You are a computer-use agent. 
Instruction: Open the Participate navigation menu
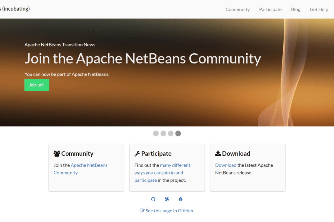click(x=270, y=9)
